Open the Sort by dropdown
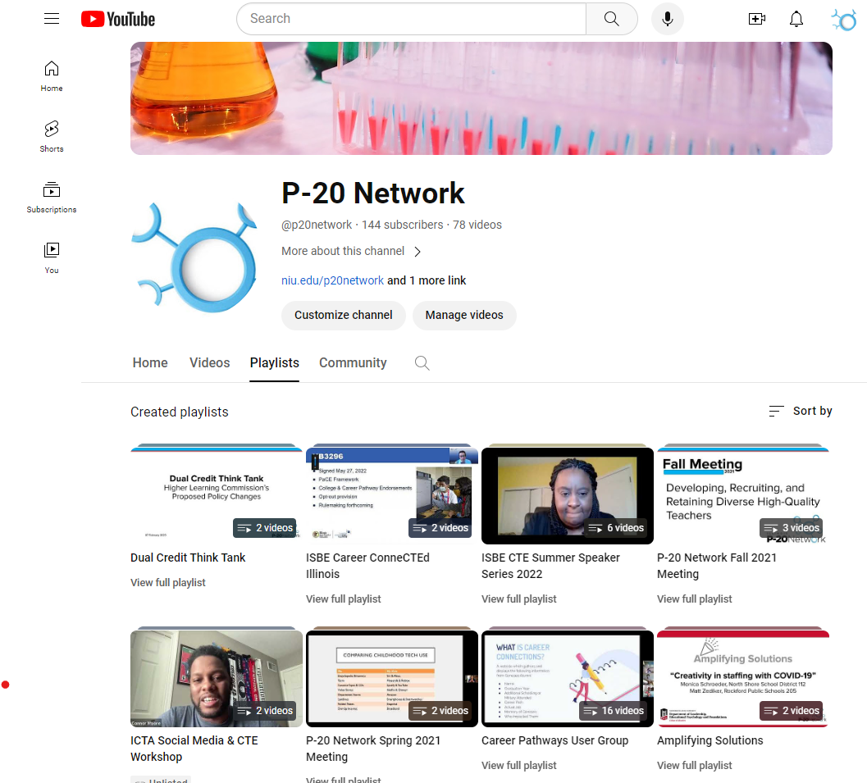The height and width of the screenshot is (783, 867). click(x=800, y=411)
